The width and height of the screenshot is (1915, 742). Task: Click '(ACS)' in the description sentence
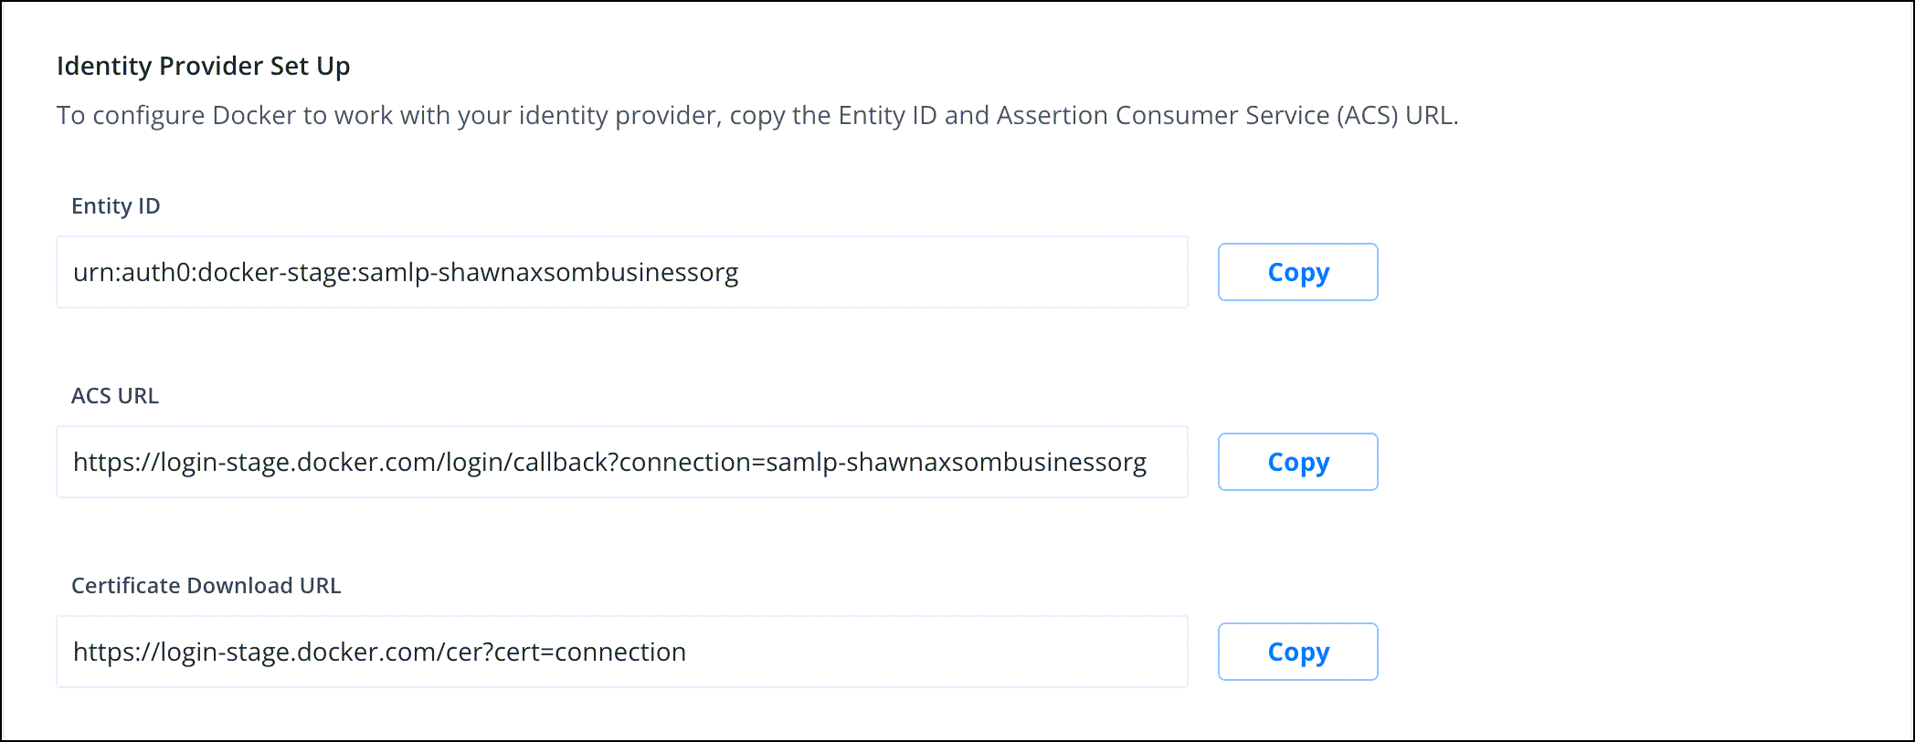[x=1367, y=116]
